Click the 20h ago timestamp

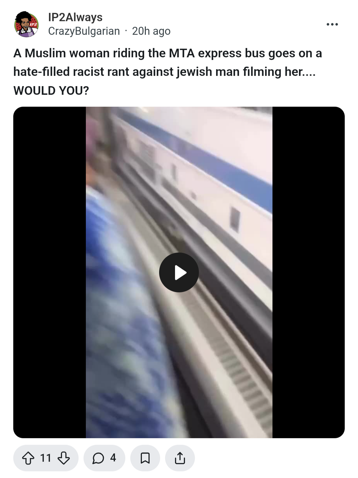pos(151,31)
